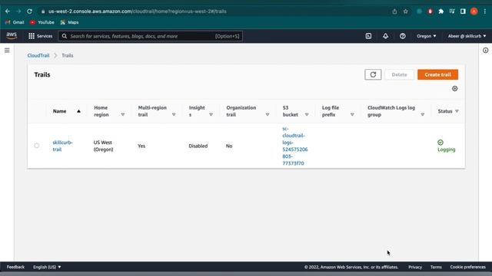Click the Trails breadcrumb text
The image size is (492, 276).
[68, 55]
